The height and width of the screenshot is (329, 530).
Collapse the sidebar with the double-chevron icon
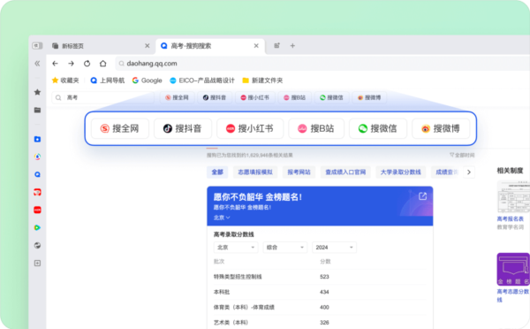[x=37, y=64]
